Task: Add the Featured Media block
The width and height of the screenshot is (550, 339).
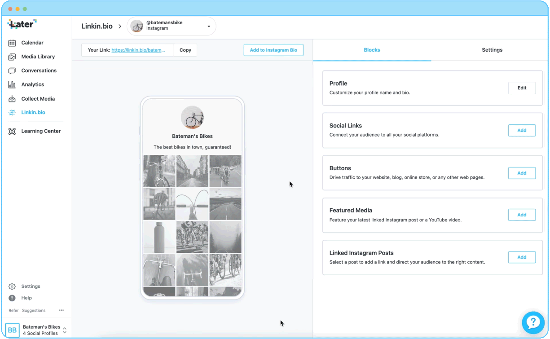Action: (x=522, y=215)
